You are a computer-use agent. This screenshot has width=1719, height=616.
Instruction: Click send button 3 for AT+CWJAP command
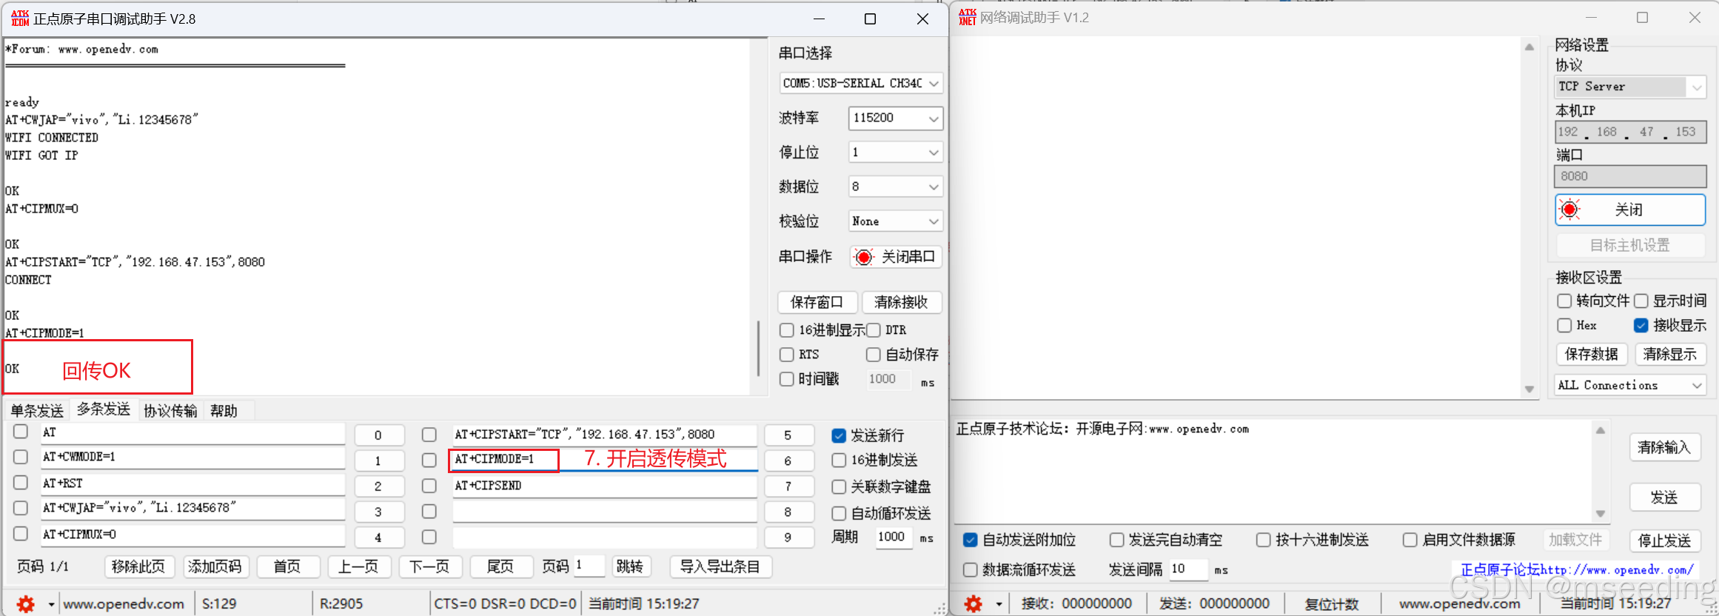click(379, 512)
